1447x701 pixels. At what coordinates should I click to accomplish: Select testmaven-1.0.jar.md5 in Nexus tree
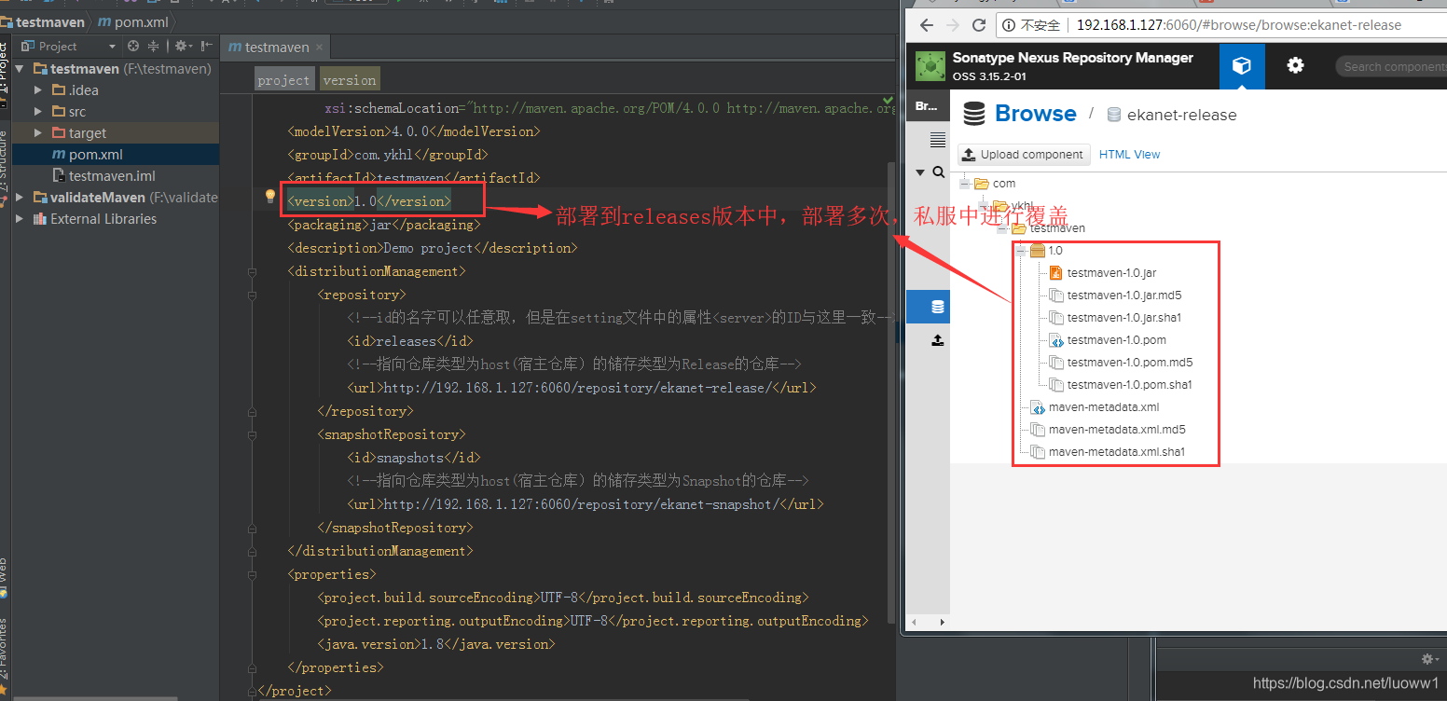click(x=1124, y=296)
